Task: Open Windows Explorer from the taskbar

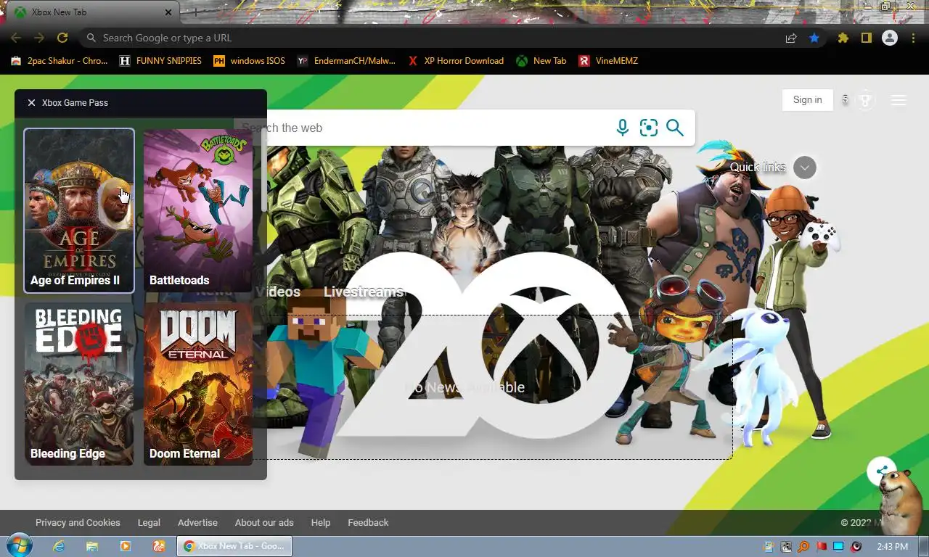Action: (x=92, y=546)
